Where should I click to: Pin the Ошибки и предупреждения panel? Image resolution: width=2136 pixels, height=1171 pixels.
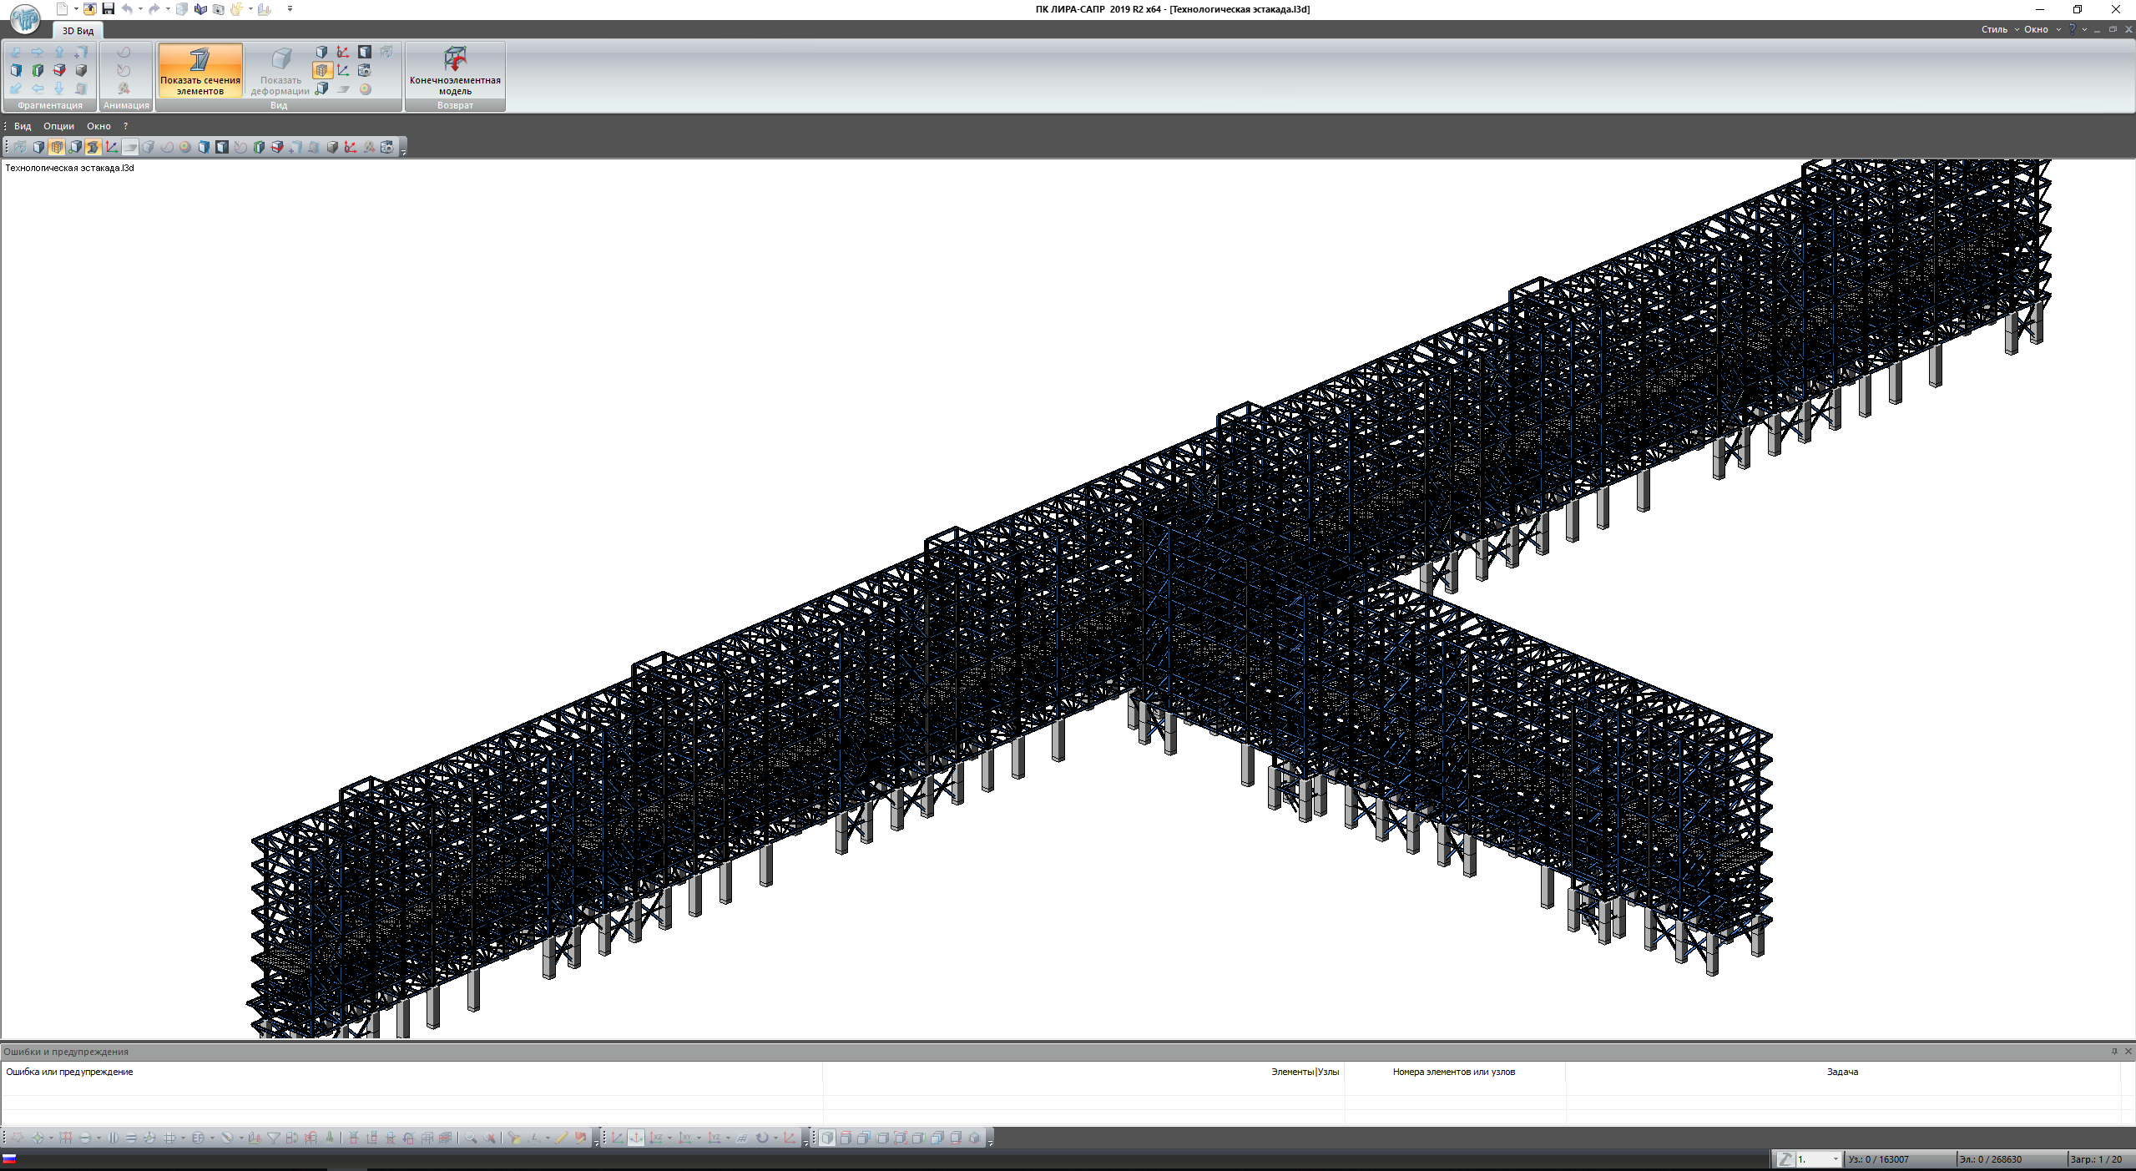click(x=2114, y=1052)
